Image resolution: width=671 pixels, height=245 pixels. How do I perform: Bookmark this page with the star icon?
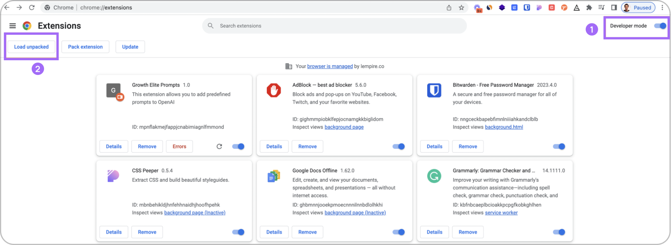(461, 8)
